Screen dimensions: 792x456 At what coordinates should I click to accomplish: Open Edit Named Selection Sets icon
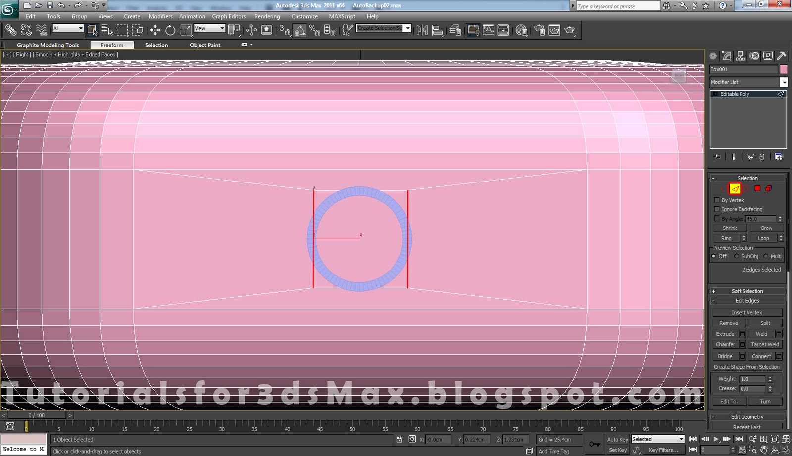click(348, 30)
